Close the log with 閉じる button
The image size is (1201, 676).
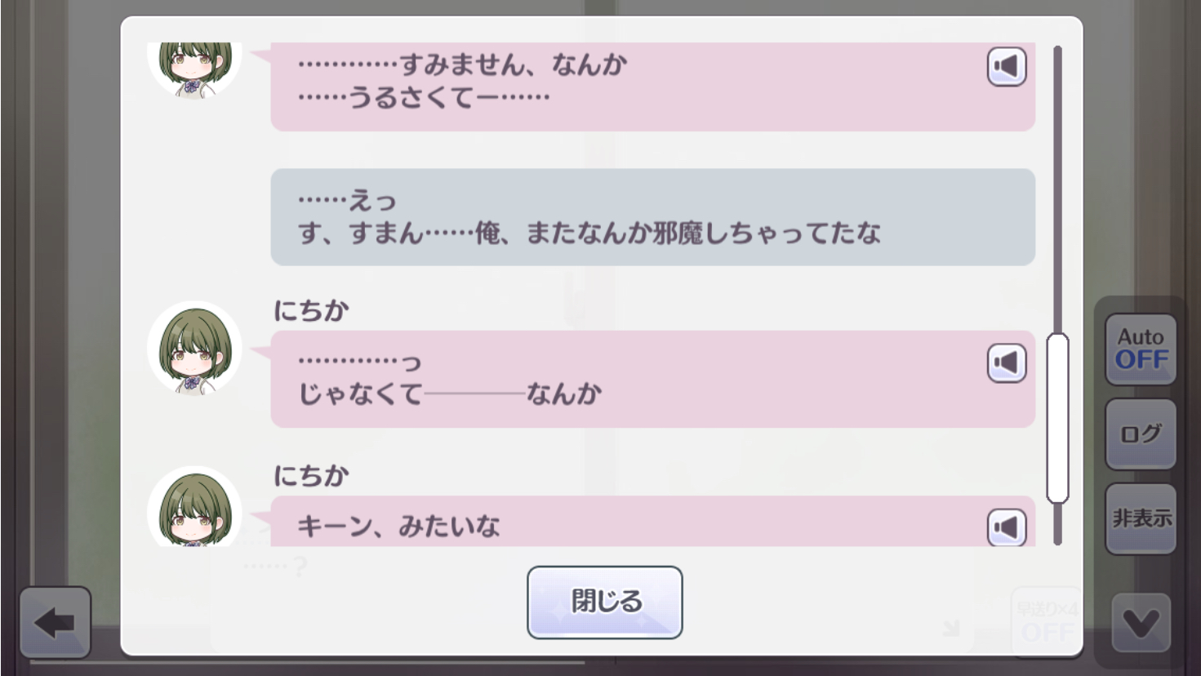pyautogui.click(x=605, y=602)
